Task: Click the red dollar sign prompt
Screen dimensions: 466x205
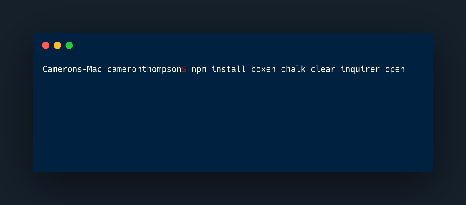Action: point(184,69)
